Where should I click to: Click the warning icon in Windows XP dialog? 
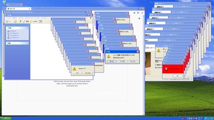coord(74,69)
